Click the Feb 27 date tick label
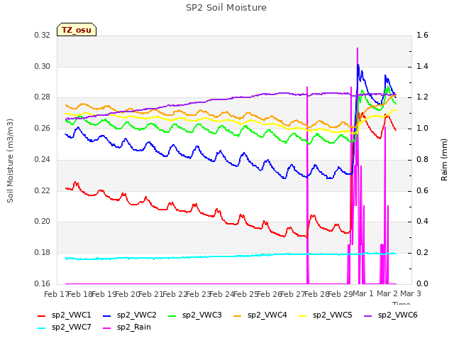The height and width of the screenshot is (341, 454). [x=293, y=294]
